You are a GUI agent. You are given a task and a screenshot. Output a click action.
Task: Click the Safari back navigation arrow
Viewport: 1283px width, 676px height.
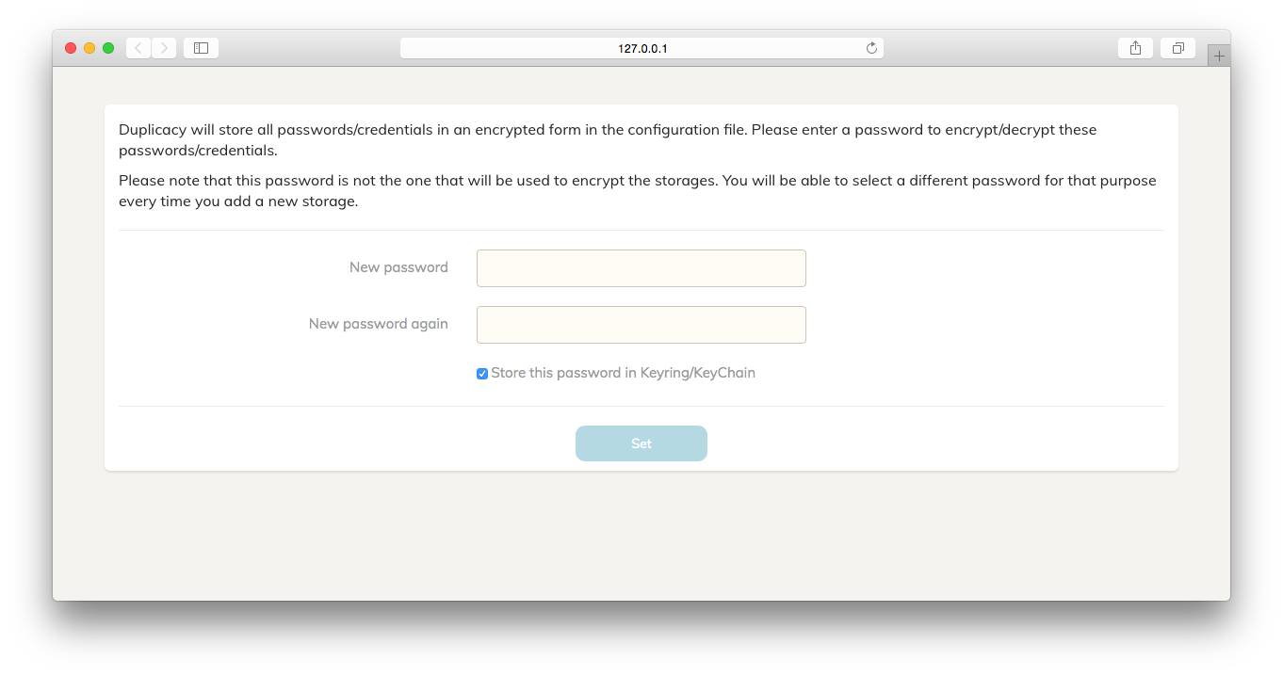coord(138,48)
